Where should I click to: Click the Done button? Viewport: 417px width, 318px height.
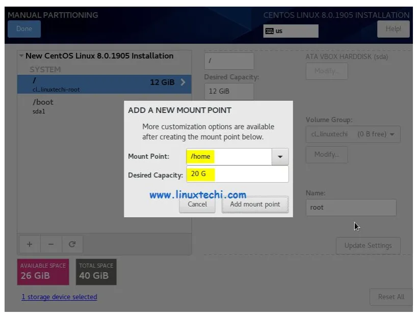click(x=24, y=28)
